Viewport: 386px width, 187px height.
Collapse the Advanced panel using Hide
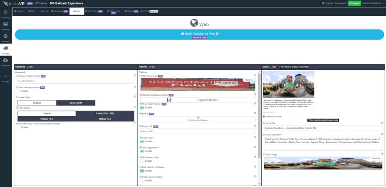(29, 67)
